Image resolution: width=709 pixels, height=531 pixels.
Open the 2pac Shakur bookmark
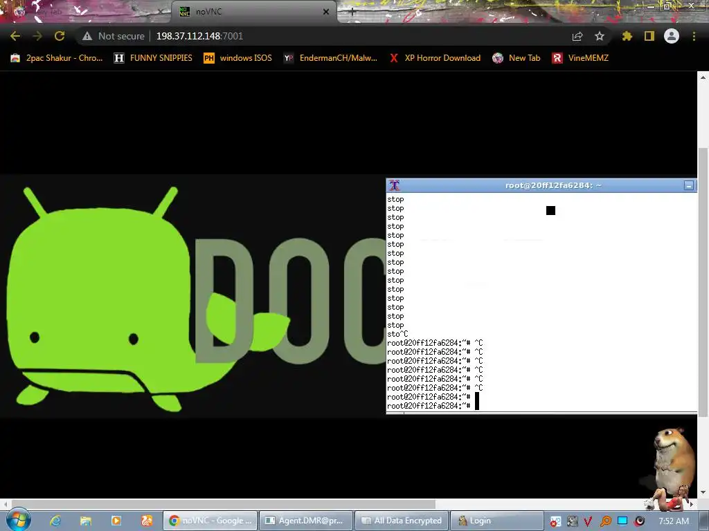[x=57, y=58]
